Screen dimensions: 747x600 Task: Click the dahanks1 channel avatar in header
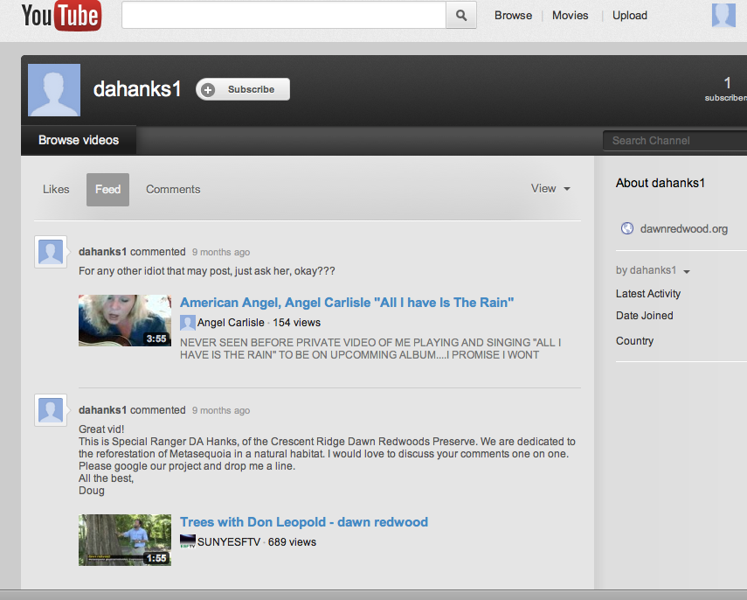point(54,90)
